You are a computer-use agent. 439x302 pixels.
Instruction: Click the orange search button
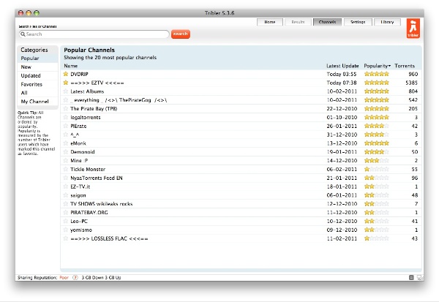pos(181,34)
